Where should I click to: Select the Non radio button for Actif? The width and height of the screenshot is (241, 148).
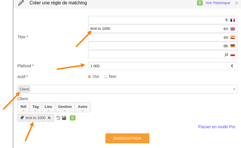106,77
